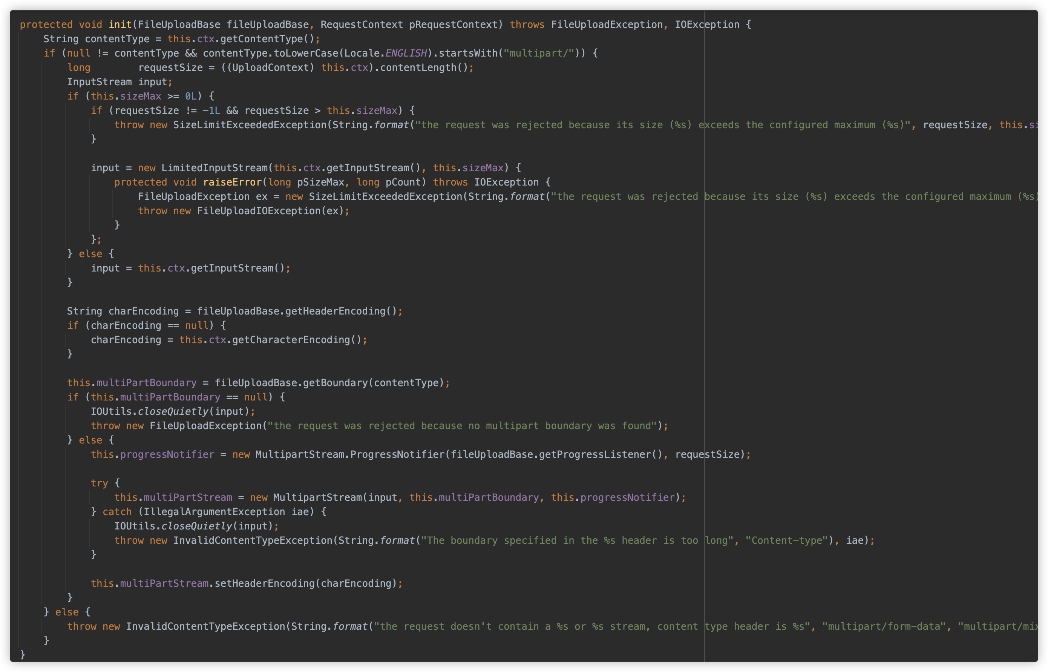This screenshot has height=672, width=1048.
Task: Click the "request doesn't contain" message string
Action: tap(592, 626)
